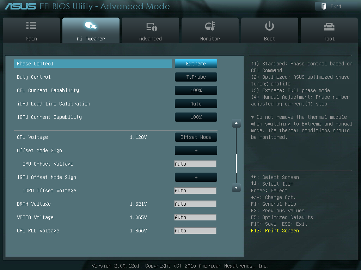
Task: Click the white scrollbar thumb
Action: click(236, 163)
